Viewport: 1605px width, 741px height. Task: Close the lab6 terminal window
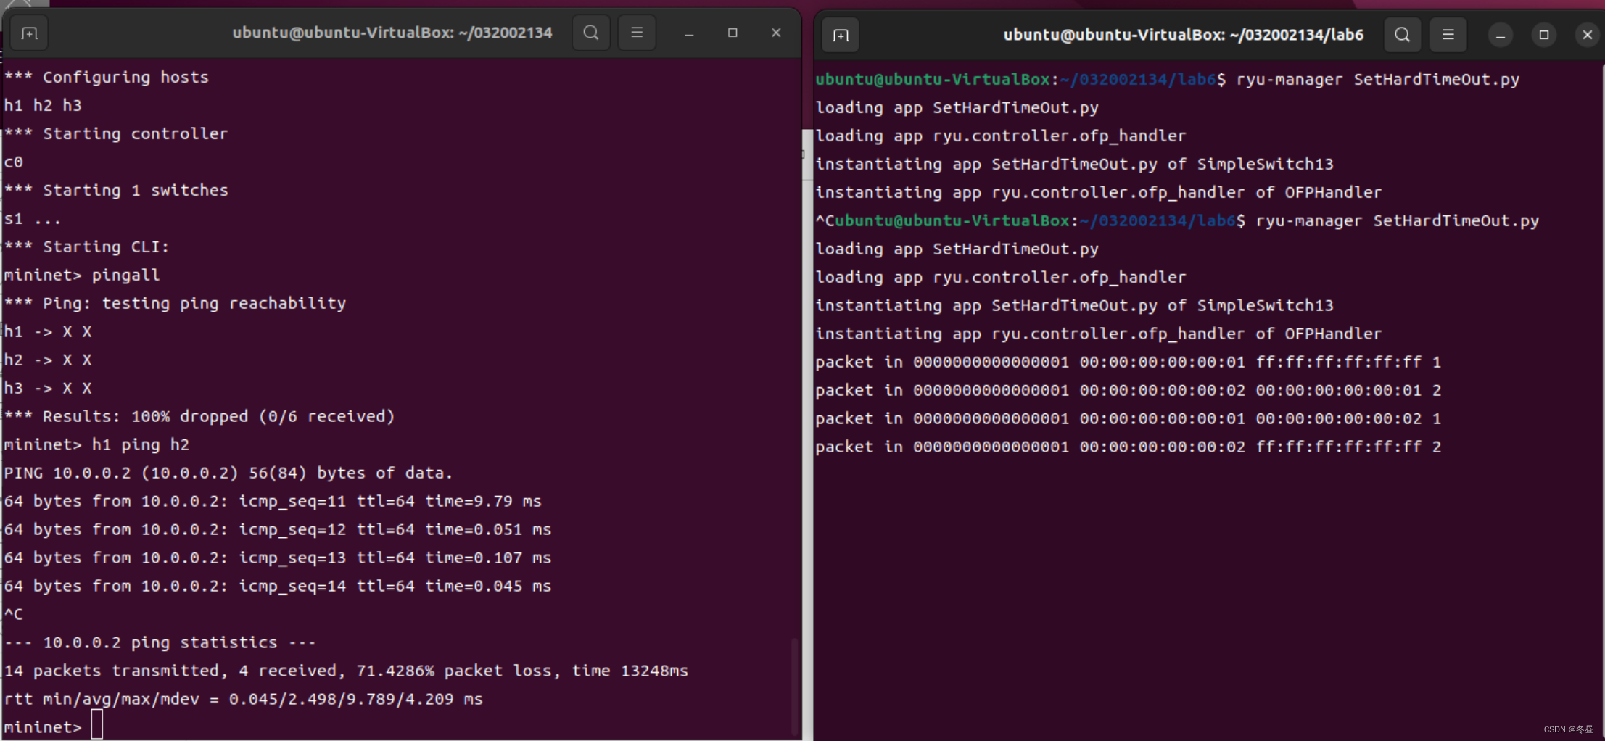coord(1588,35)
